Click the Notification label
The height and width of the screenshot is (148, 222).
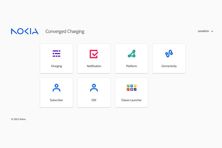94,66
